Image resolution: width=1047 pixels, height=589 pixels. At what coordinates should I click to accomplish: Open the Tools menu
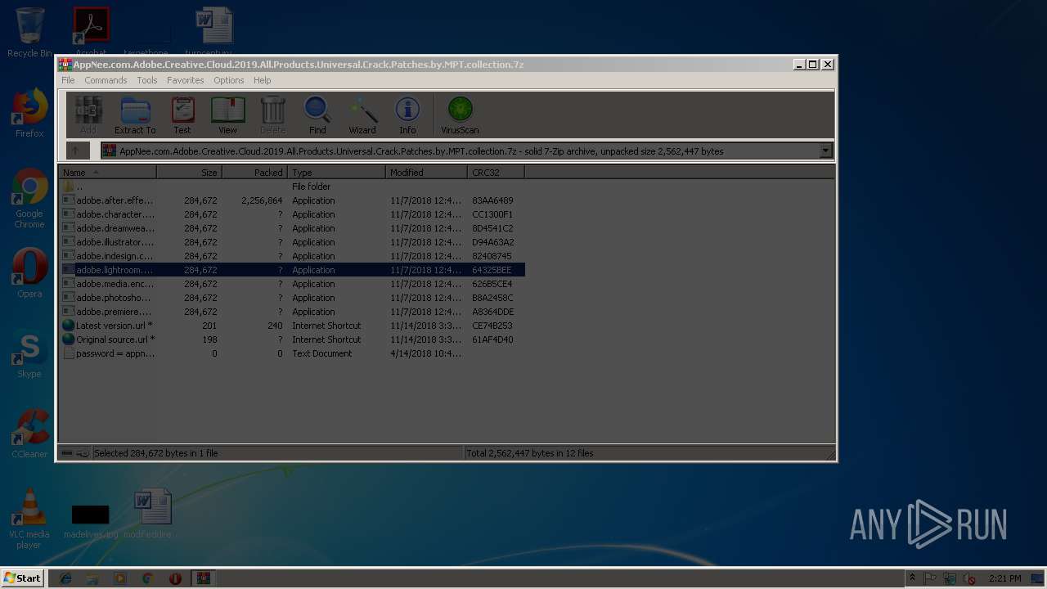pyautogui.click(x=147, y=80)
